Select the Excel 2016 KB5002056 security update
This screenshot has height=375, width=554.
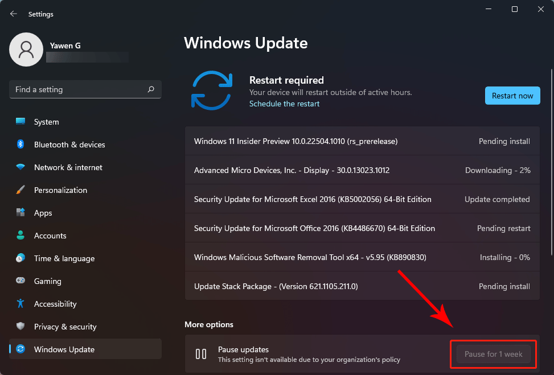tap(362, 199)
